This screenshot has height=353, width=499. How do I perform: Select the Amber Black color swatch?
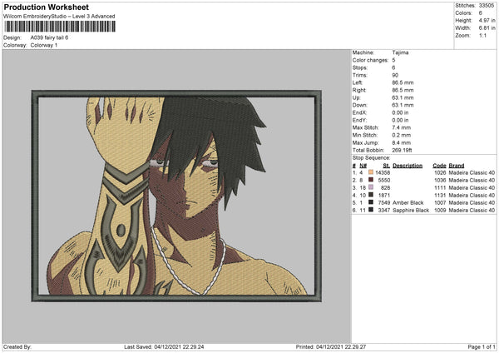[371, 202]
